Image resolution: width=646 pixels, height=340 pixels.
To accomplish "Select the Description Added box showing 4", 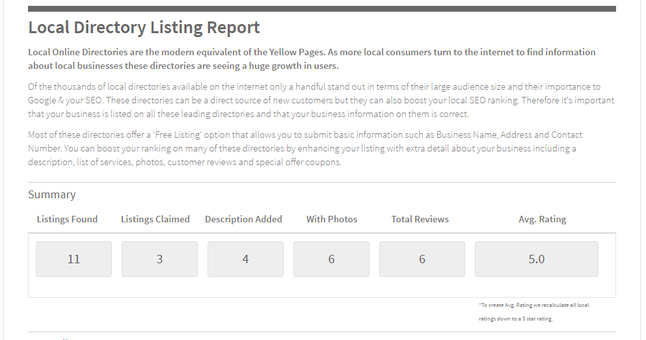I will click(245, 259).
